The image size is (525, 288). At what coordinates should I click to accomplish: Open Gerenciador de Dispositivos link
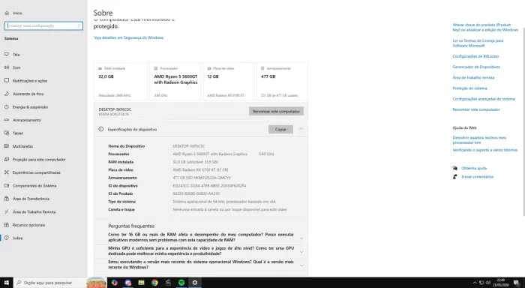click(476, 67)
